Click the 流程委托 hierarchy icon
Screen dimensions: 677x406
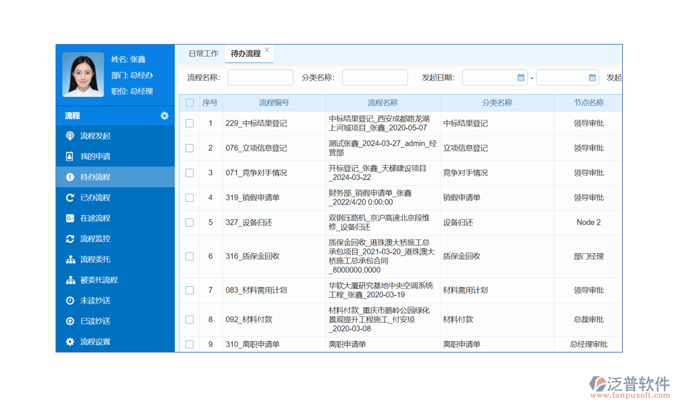point(70,259)
